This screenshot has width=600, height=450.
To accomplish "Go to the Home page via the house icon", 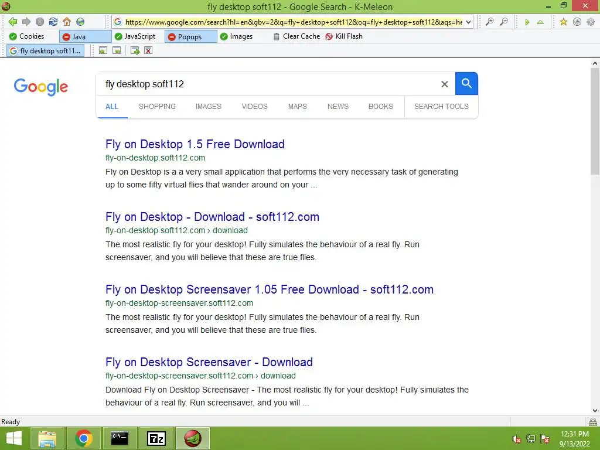I will click(x=67, y=22).
